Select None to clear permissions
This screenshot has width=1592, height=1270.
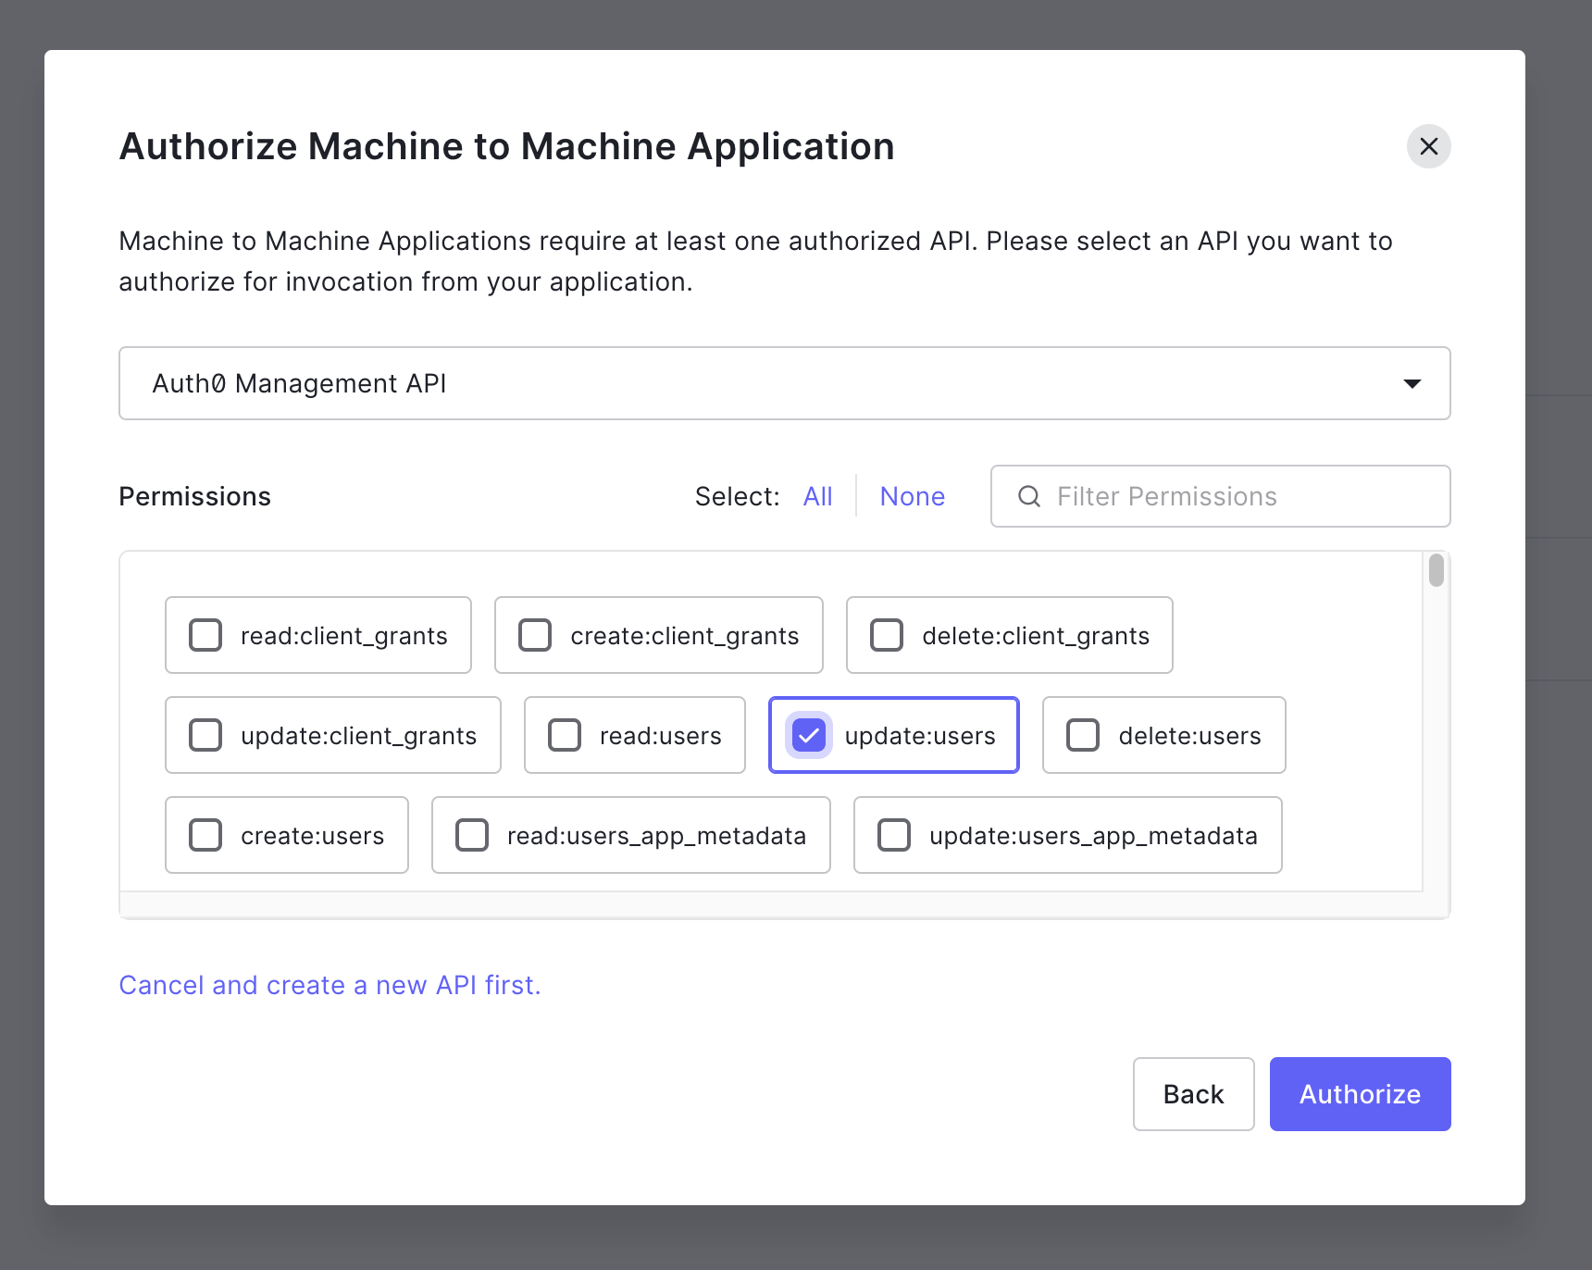coord(912,496)
